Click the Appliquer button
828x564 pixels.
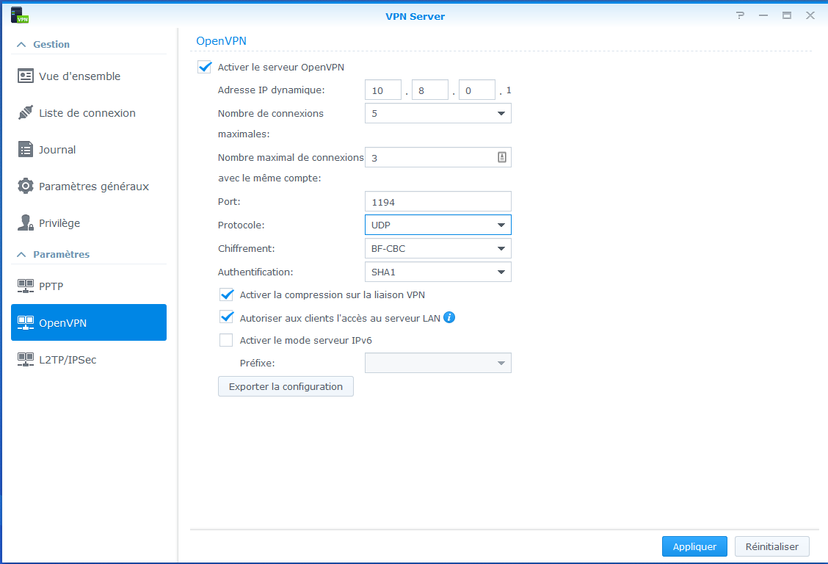point(694,546)
